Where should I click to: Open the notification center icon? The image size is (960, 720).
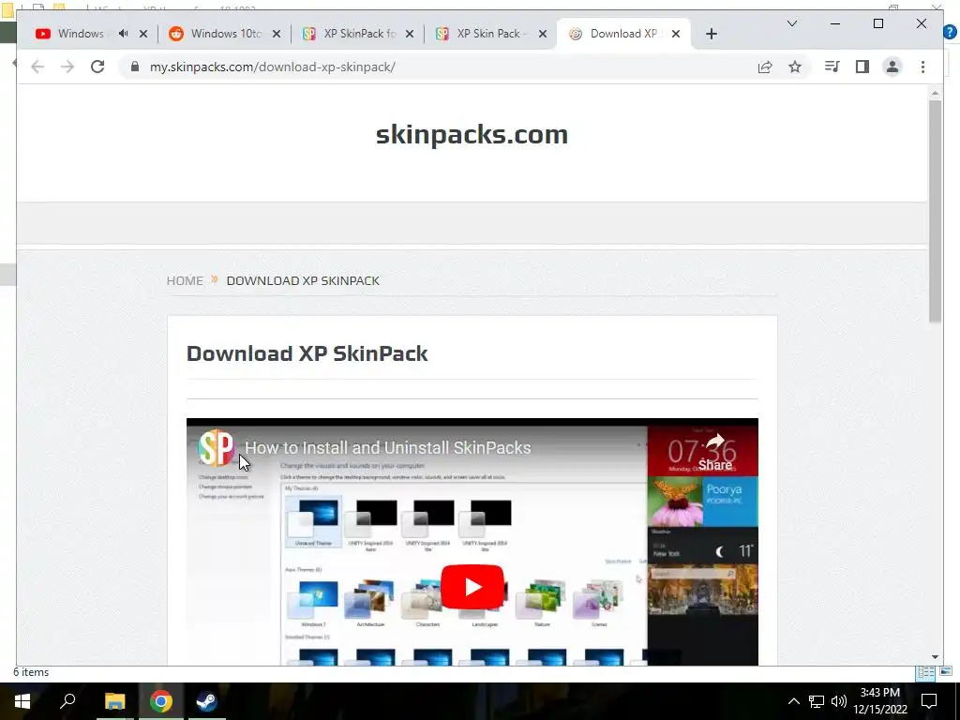[929, 701]
